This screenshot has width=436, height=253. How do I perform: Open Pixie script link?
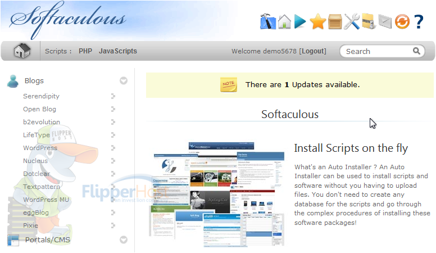(x=30, y=225)
